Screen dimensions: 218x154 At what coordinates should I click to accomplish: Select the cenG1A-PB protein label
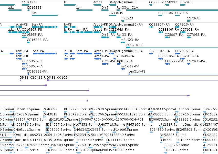tap(137, 72)
